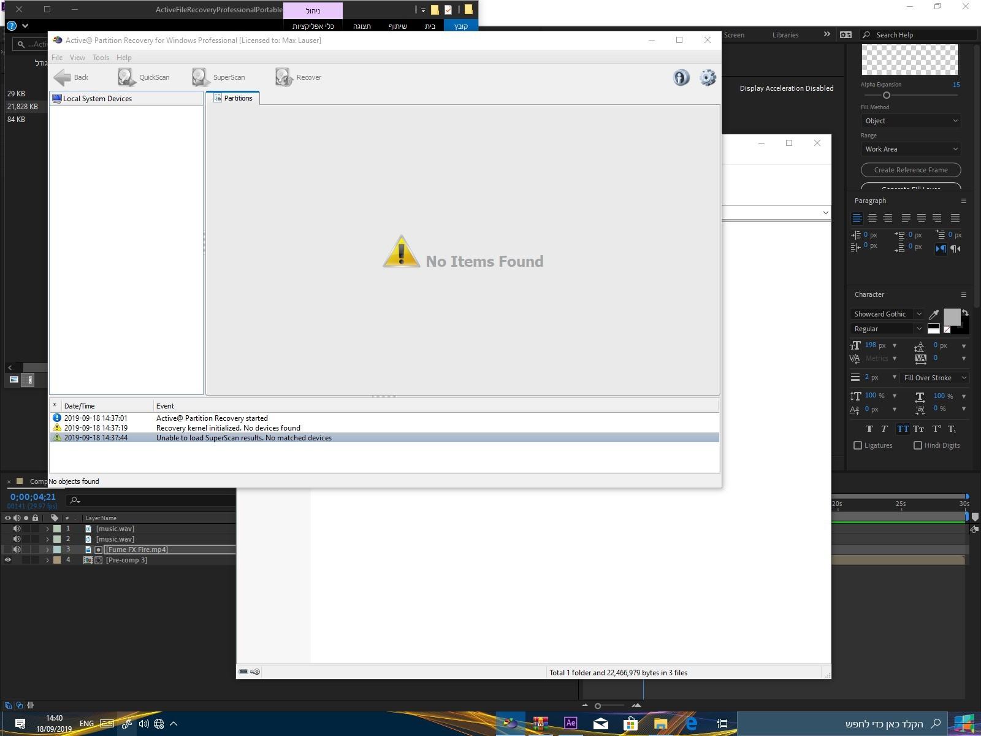
Task: Set right-to-left text direction
Action: tap(955, 248)
